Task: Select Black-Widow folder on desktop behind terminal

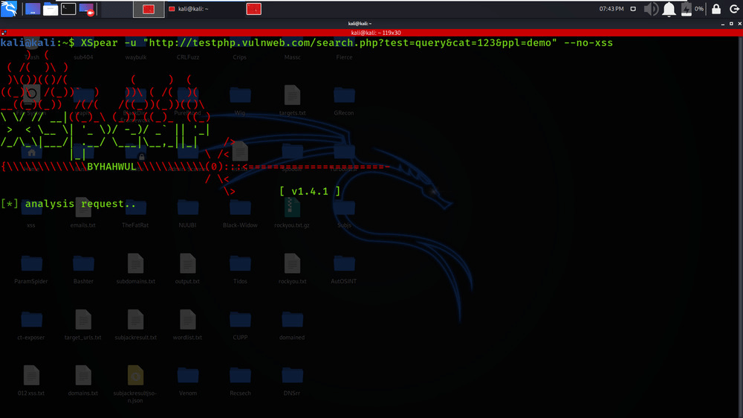Action: (x=240, y=213)
